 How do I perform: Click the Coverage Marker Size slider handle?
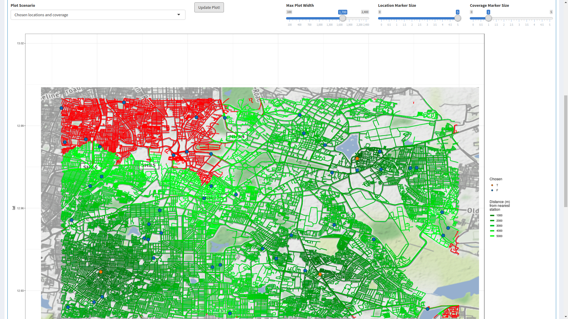click(x=488, y=18)
